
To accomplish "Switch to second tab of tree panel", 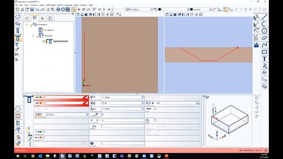I will (x=34, y=18).
